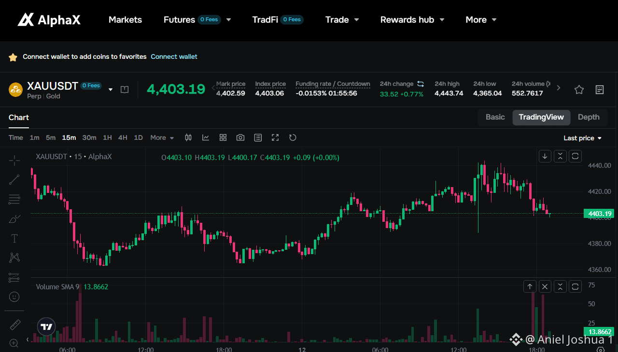618x352 pixels.
Task: Select the 1m interval
Action: (x=34, y=137)
